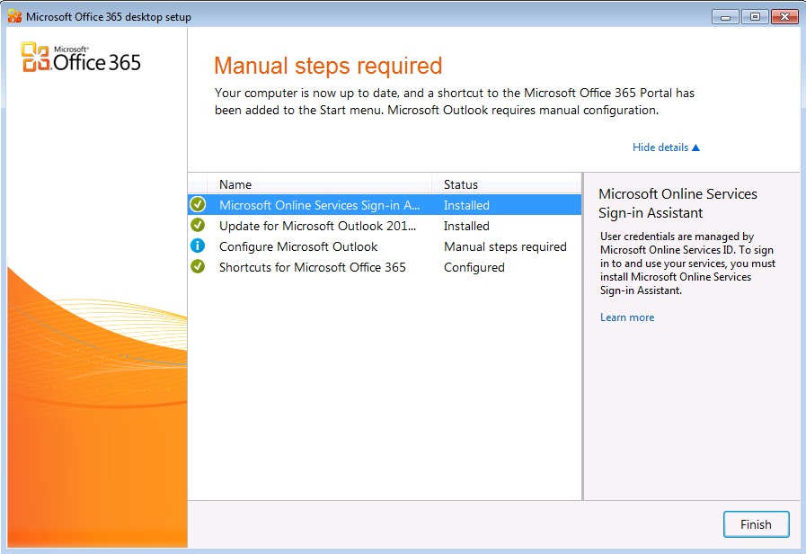This screenshot has height=554, width=806.
Task: Click the setup app icon in the title bar
Action: point(14,17)
